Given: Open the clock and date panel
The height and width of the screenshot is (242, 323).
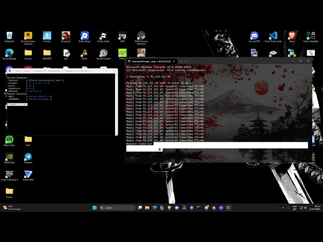Looking at the screenshot, I should tap(314, 208).
